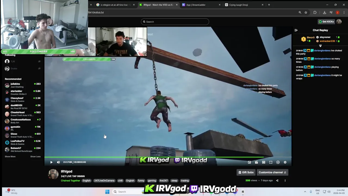
Task: Open the VOD more options menu
Action: point(285,180)
